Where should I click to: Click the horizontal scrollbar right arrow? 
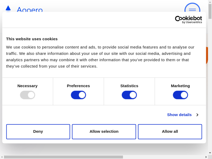point(206,157)
